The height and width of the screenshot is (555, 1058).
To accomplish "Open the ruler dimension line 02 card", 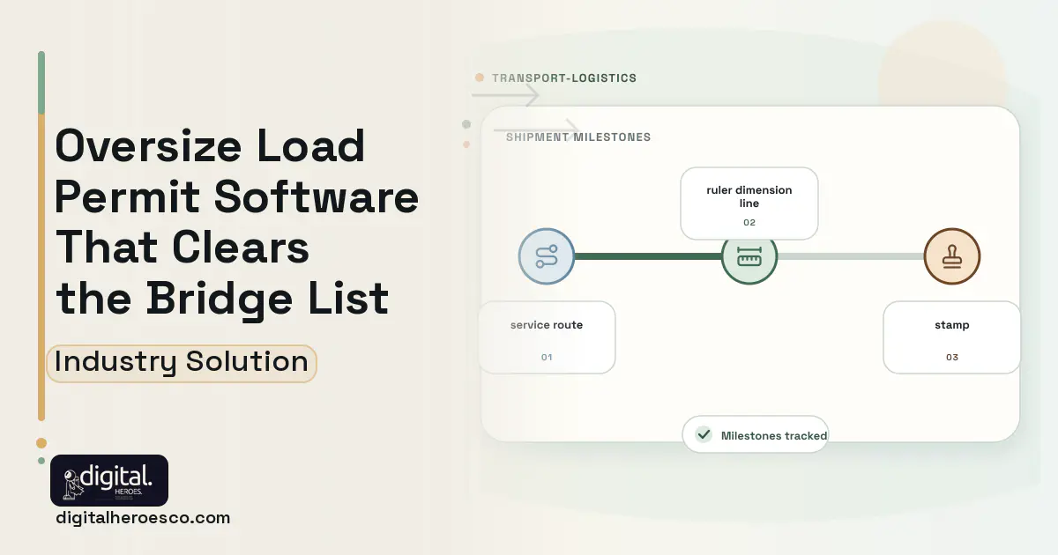I will (749, 203).
